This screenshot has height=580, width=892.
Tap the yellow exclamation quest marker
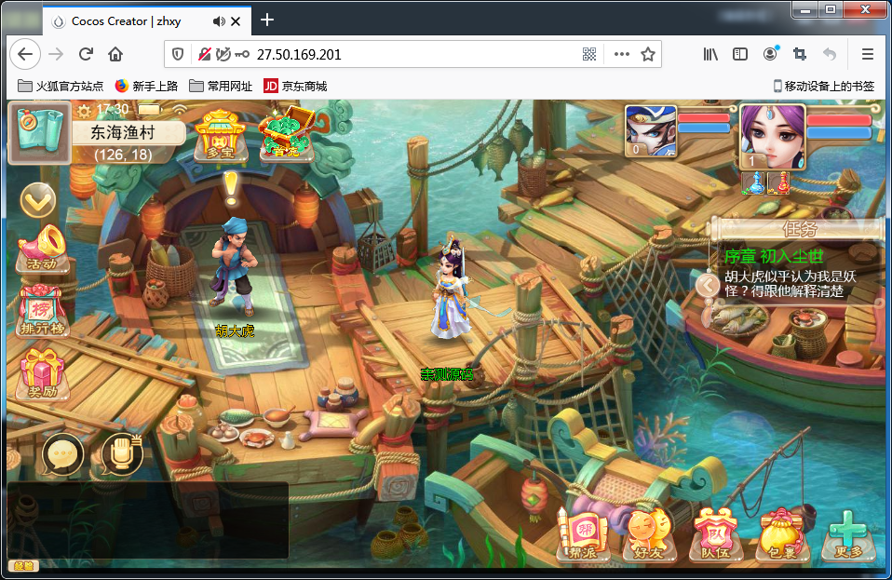click(230, 188)
